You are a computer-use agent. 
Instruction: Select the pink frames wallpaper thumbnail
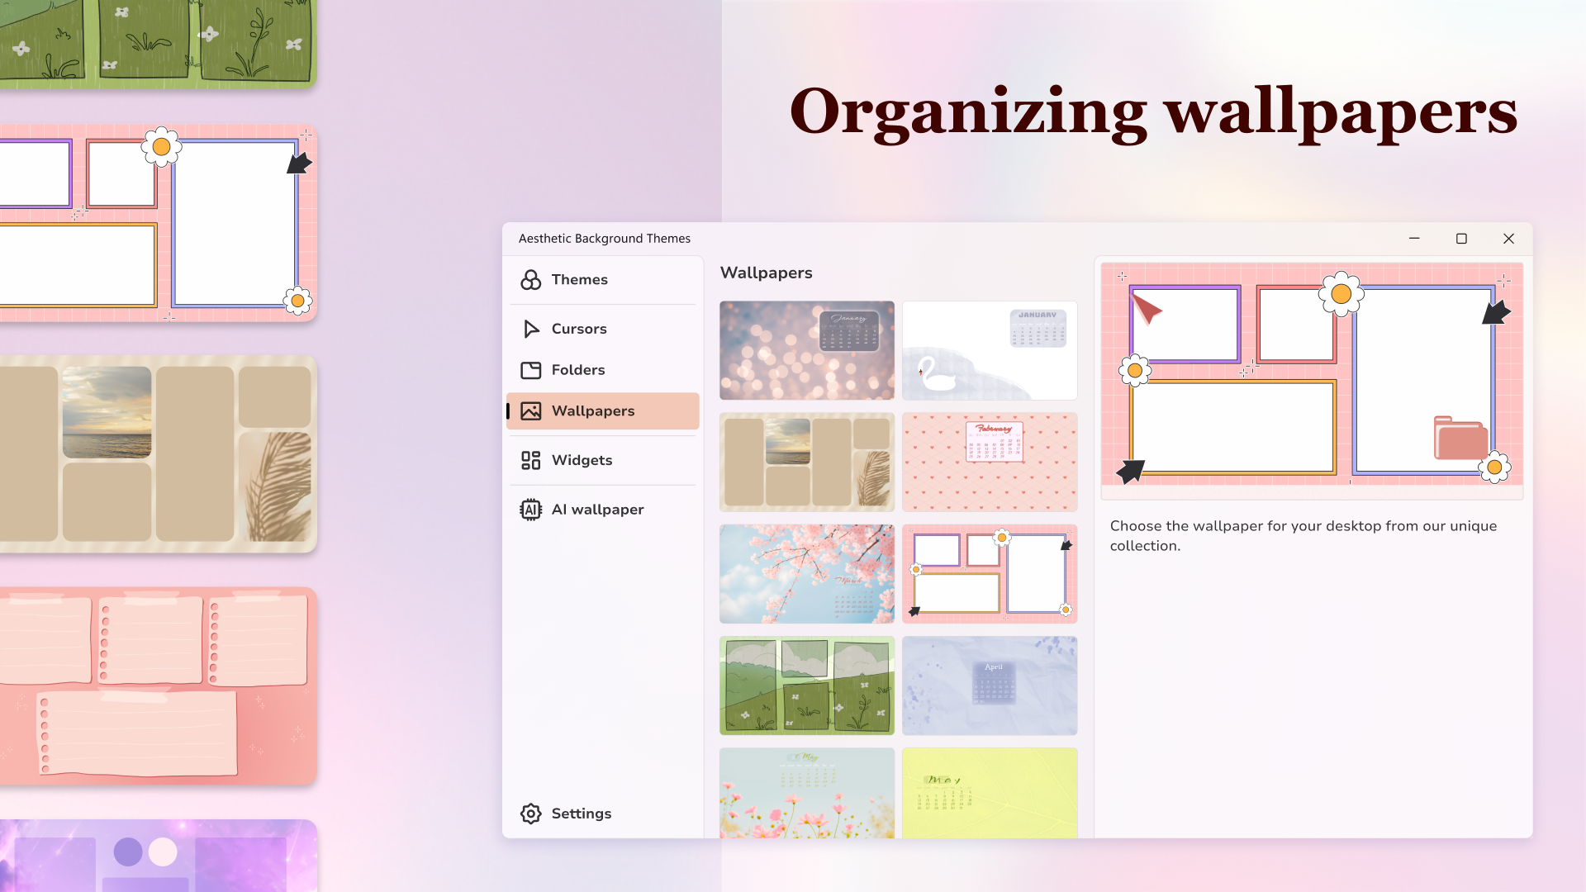click(990, 573)
